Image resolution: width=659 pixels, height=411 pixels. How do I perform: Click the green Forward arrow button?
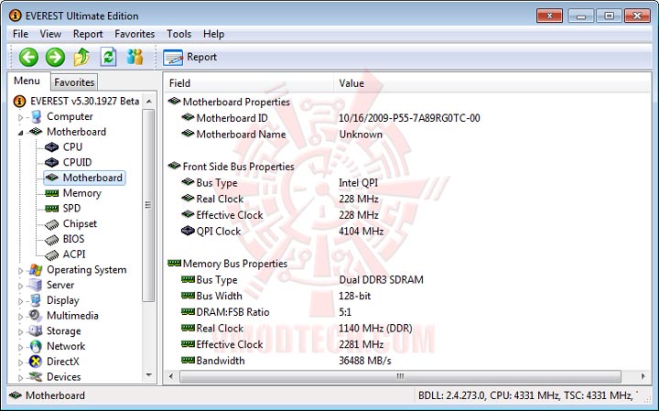tap(55, 57)
